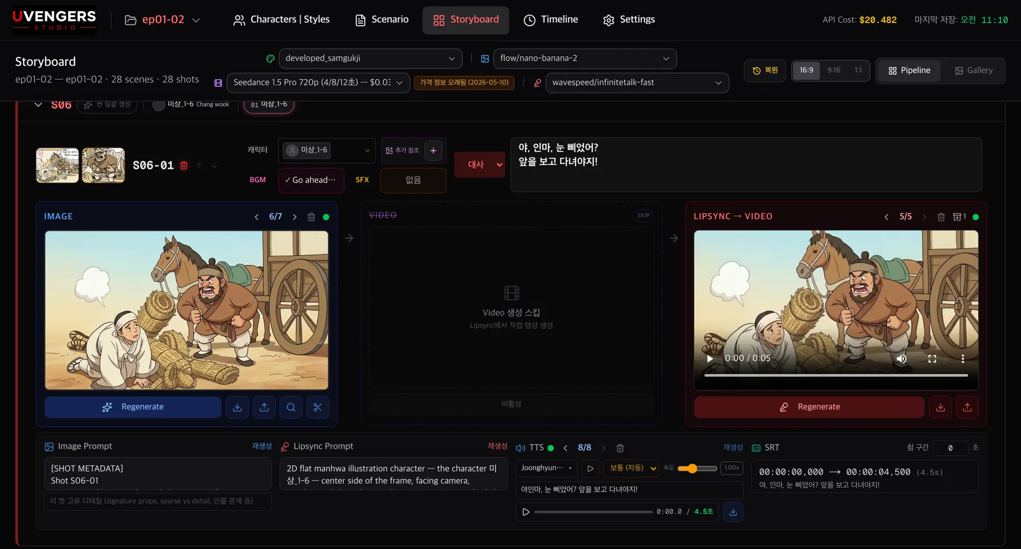This screenshot has width=1021, height=549.
Task: Download the generated image
Action: click(x=237, y=407)
